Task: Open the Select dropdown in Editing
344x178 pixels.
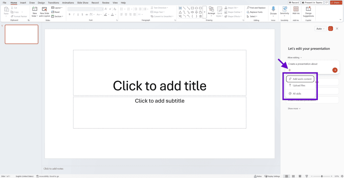Action: (x=252, y=16)
